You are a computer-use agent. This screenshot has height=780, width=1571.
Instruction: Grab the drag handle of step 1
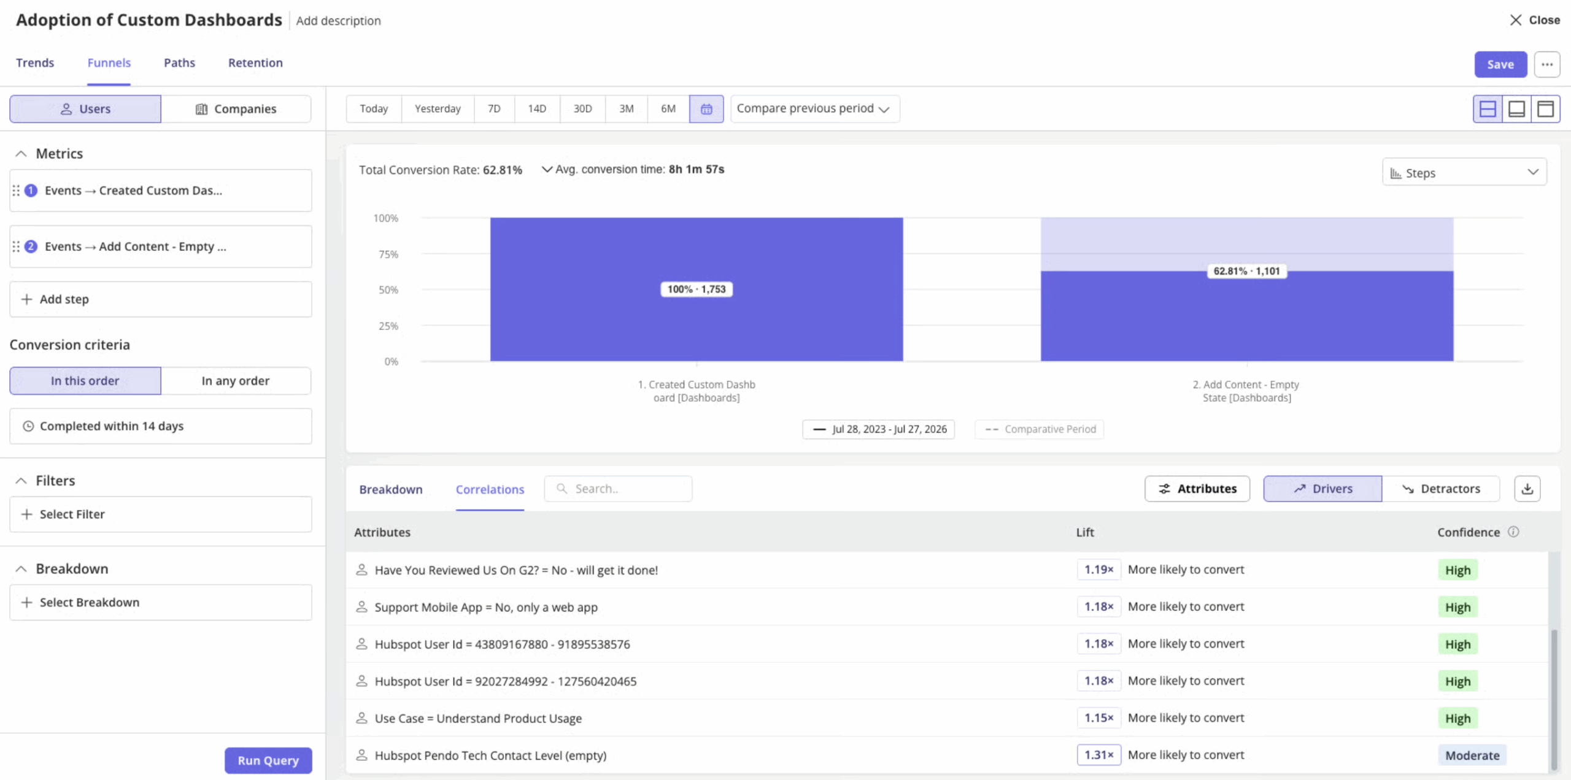[16, 191]
